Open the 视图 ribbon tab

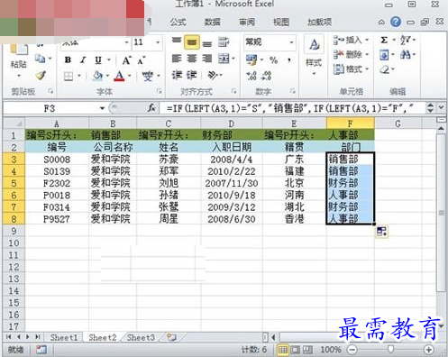281,22
